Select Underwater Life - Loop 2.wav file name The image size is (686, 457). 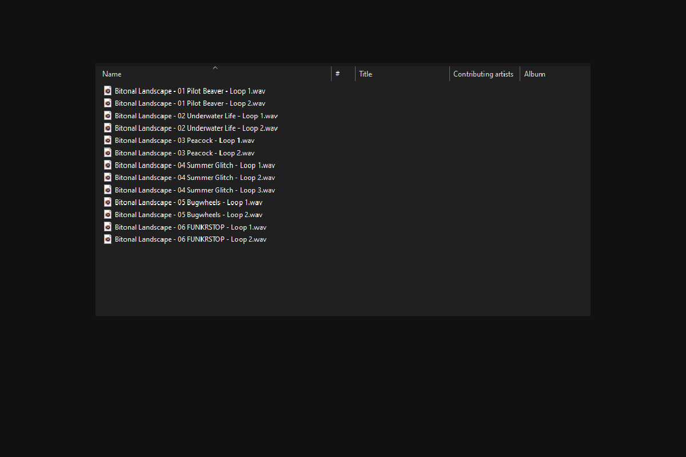(x=196, y=128)
